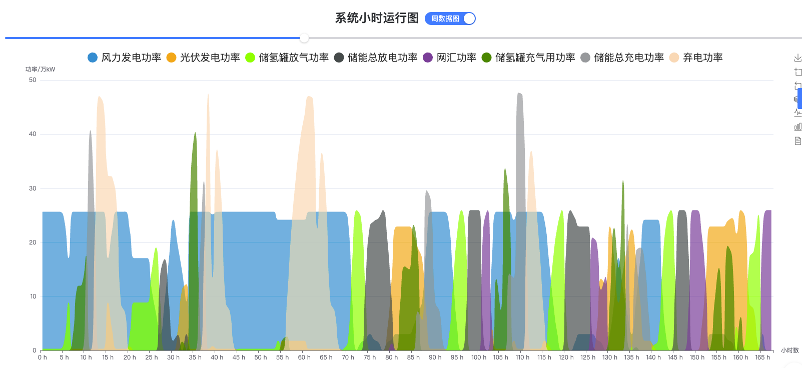This screenshot has height=368, width=802.
Task: Disable the 储氢罐放气功率 series
Action: click(x=287, y=57)
